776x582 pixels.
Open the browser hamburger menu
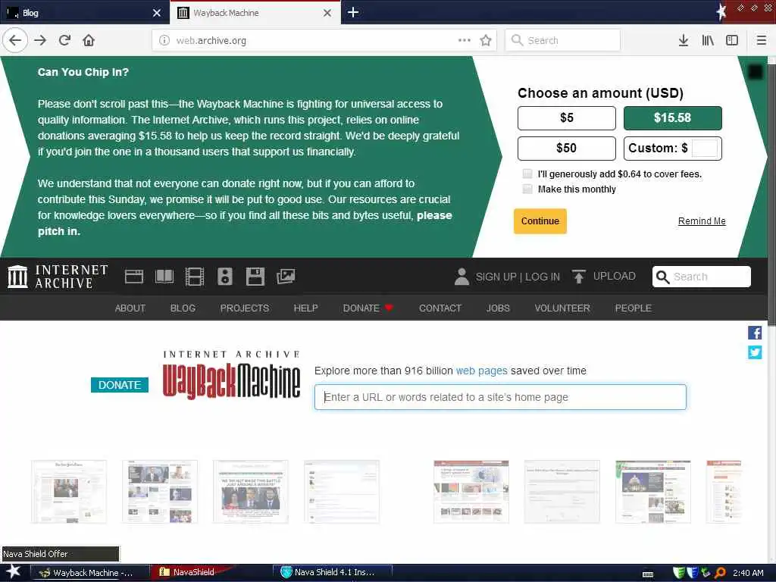[761, 40]
